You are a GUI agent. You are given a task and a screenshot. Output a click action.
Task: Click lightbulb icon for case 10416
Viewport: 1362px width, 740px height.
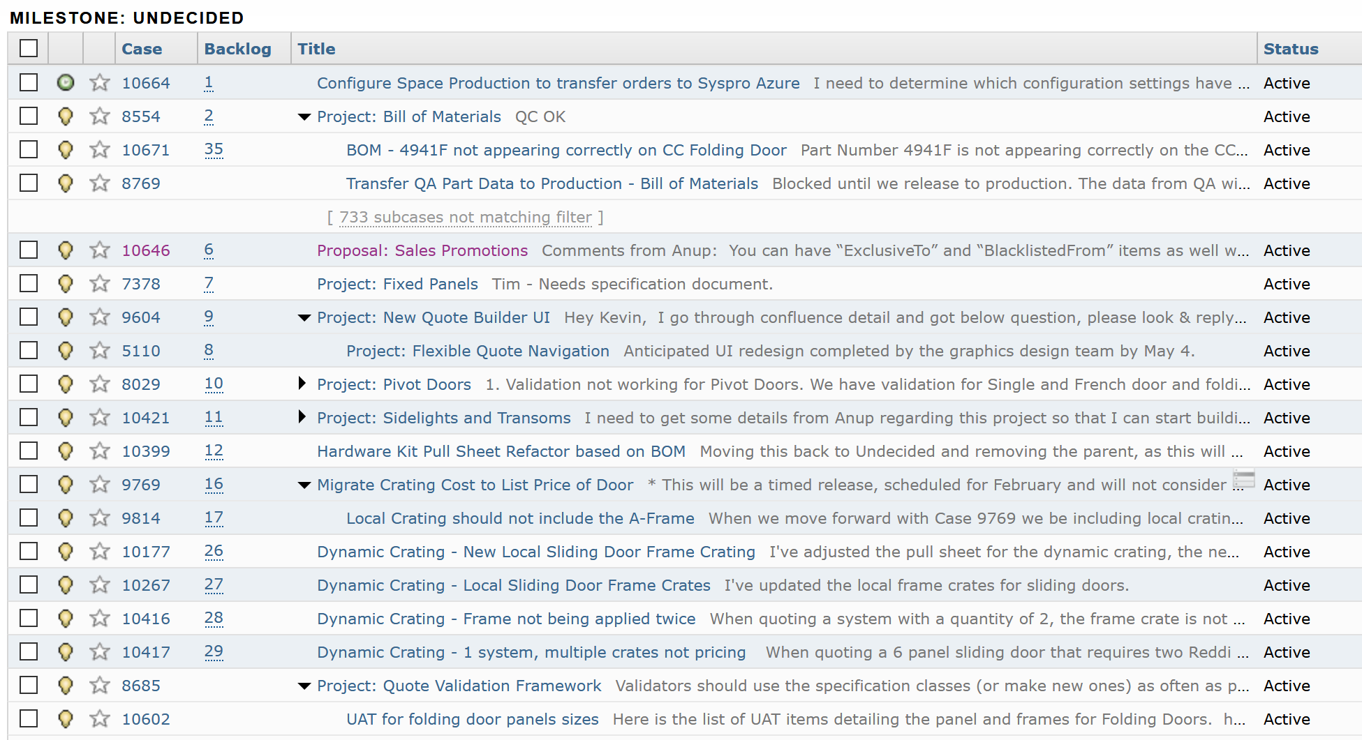(66, 619)
